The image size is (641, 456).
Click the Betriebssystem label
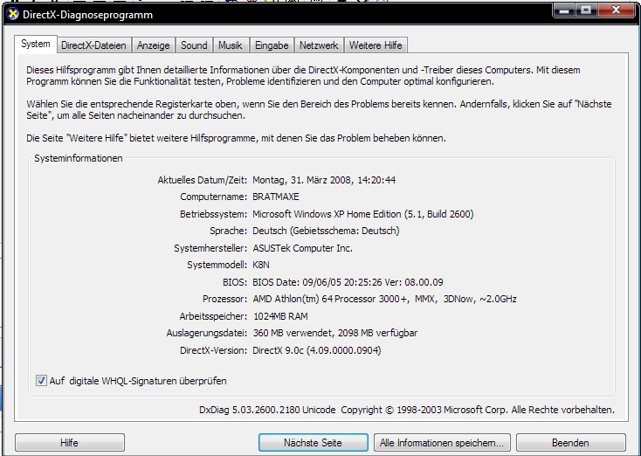pos(213,214)
